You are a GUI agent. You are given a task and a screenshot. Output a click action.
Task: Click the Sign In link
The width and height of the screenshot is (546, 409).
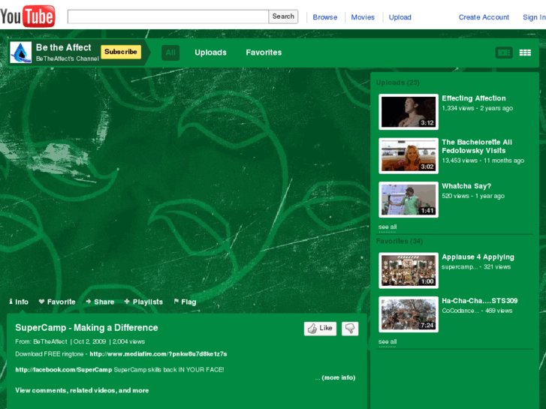[x=534, y=17]
